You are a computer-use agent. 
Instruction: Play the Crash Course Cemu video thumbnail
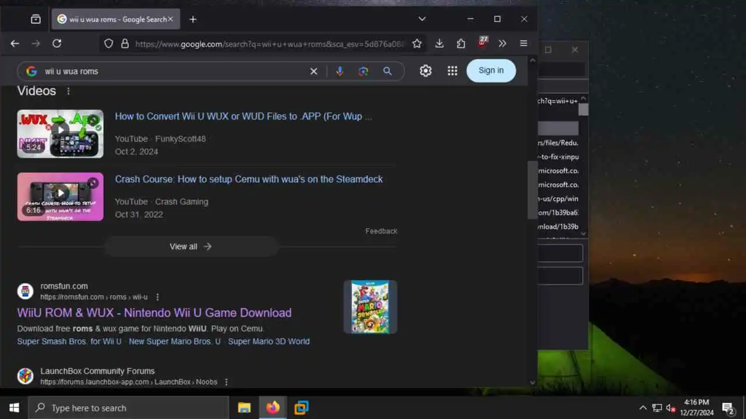point(60,197)
